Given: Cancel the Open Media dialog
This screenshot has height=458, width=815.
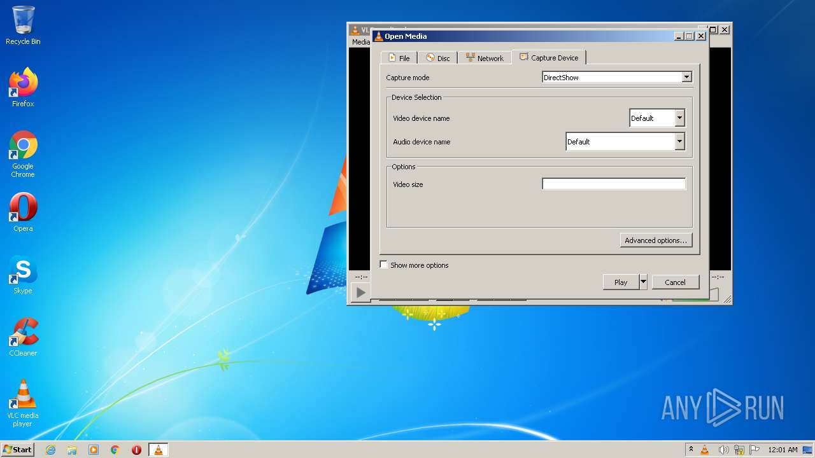Looking at the screenshot, I should pos(675,282).
